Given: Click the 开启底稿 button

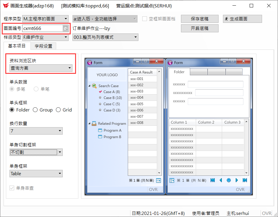Looking at the screenshot, I should 200,28.
